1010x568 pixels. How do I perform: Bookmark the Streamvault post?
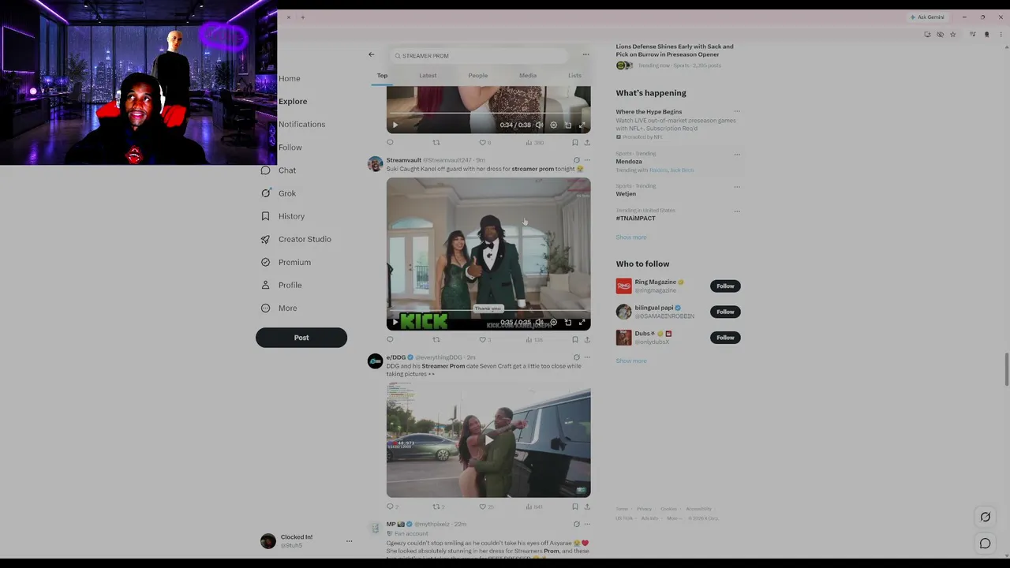(x=574, y=340)
